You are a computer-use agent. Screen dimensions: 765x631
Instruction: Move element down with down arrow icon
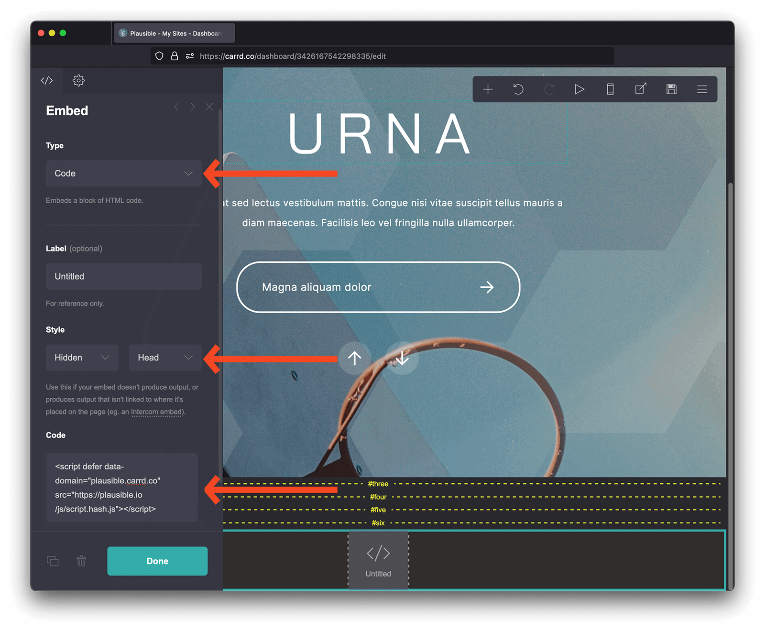point(402,358)
